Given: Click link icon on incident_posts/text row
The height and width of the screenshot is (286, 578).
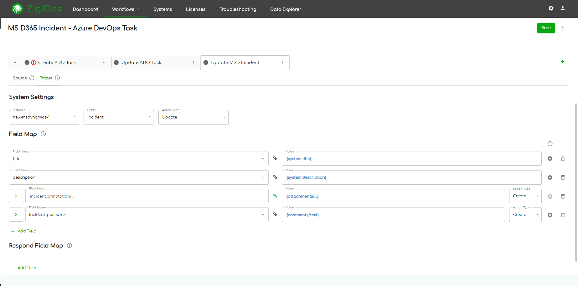Looking at the screenshot, I should pyautogui.click(x=275, y=214).
